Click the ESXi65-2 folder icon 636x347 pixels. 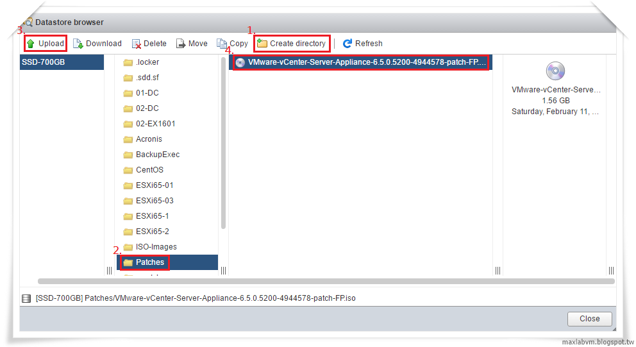pyautogui.click(x=128, y=232)
